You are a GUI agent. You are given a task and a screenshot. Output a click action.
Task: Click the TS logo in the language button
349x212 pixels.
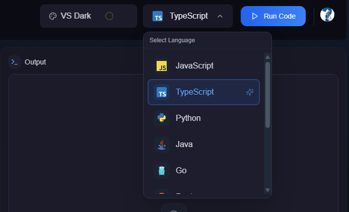point(158,17)
